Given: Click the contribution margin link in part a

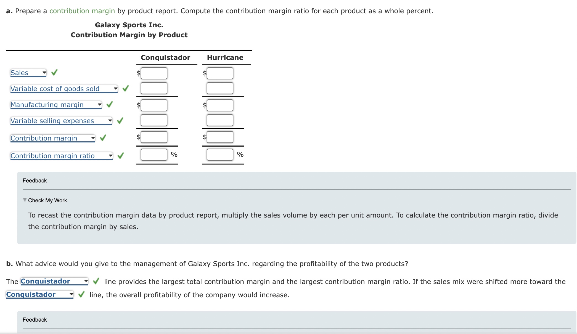Looking at the screenshot, I should [82, 11].
